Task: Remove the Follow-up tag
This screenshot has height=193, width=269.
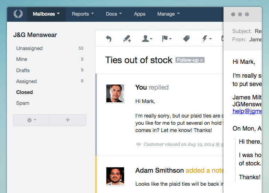Action: coord(201,60)
